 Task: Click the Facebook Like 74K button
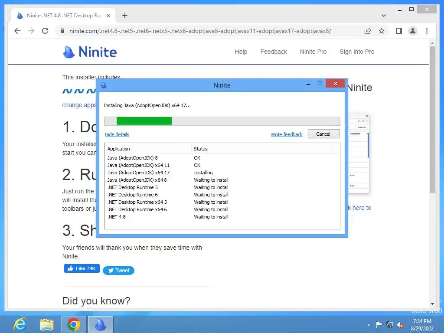coord(82,268)
